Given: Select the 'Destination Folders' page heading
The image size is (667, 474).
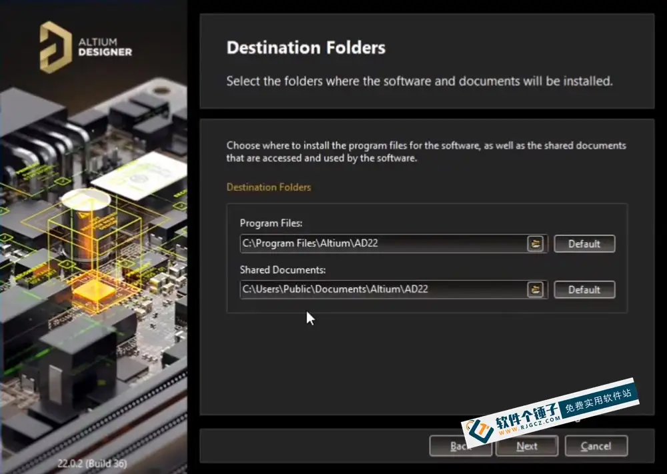Looking at the screenshot, I should click(306, 47).
